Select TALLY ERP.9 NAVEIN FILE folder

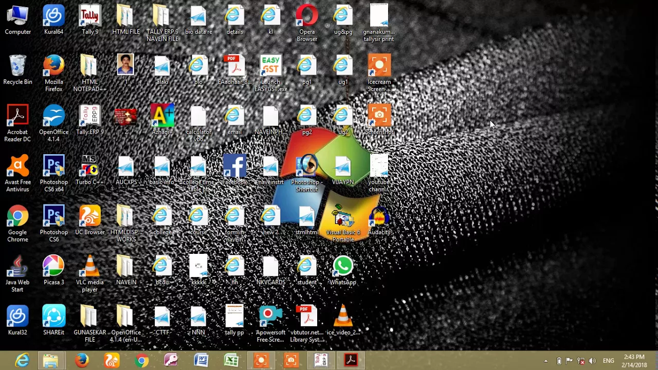pyautogui.click(x=162, y=24)
